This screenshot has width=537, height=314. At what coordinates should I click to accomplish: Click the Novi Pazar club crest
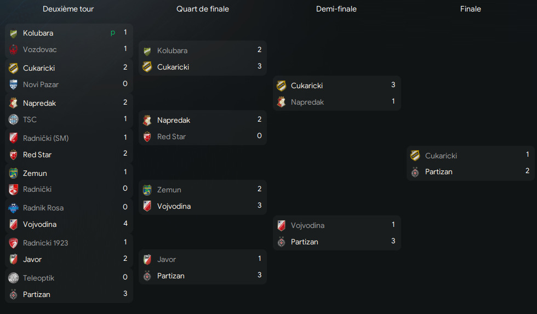[x=14, y=85]
